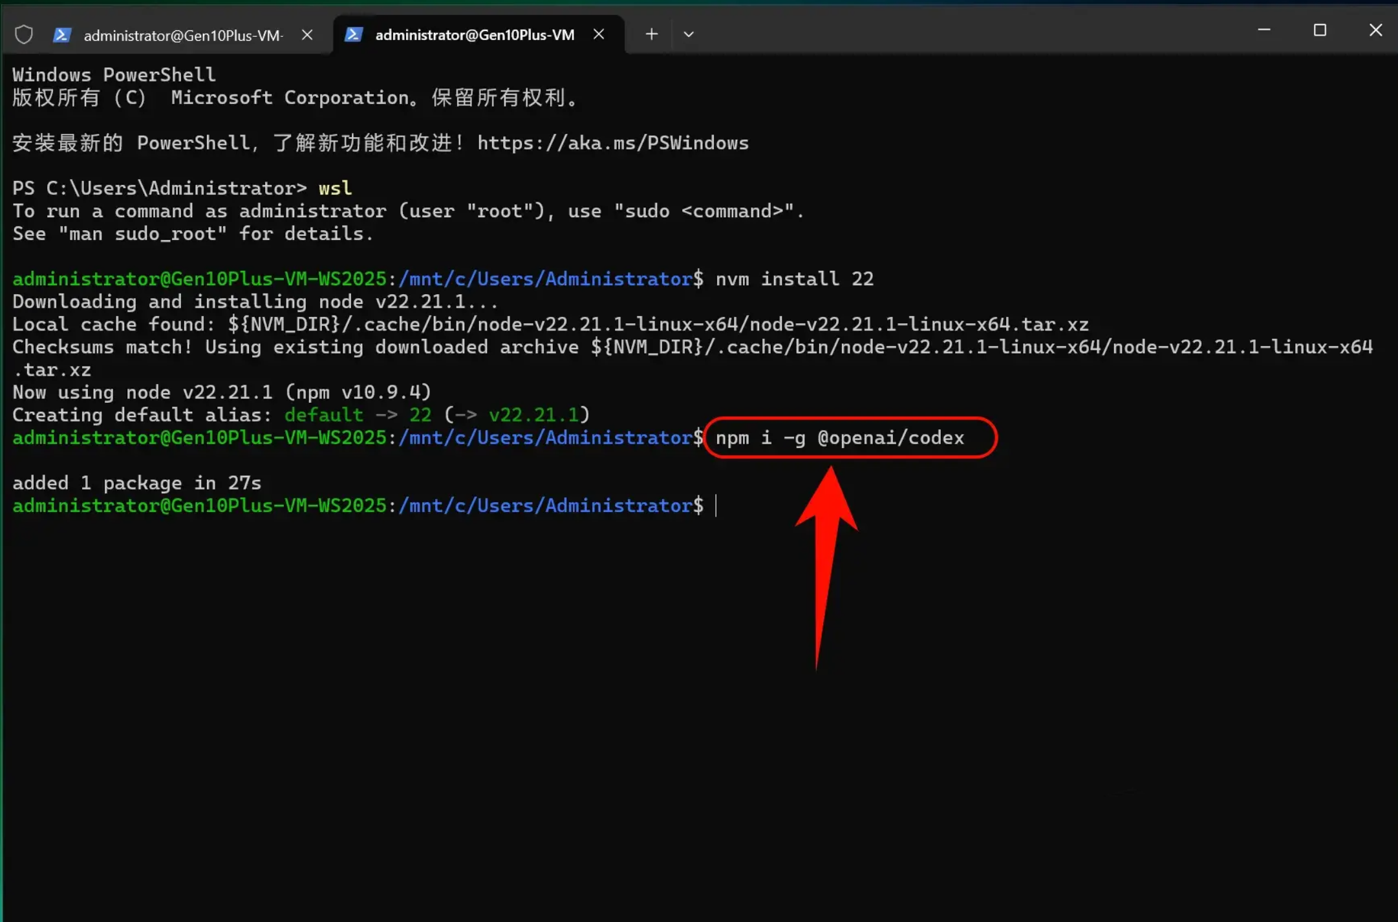This screenshot has width=1398, height=922.
Task: Close the Windows Terminal window
Action: click(1375, 30)
